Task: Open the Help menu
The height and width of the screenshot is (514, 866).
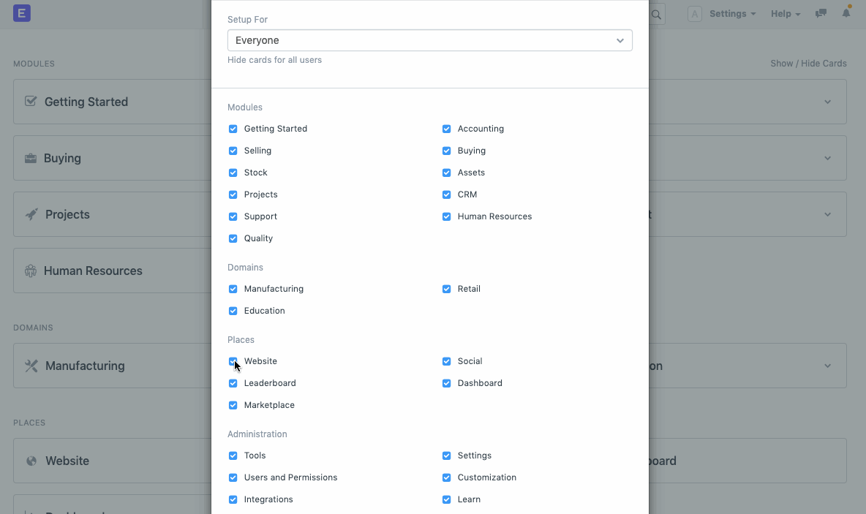Action: point(785,14)
